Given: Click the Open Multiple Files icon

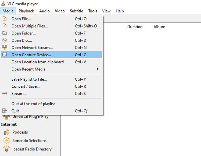Looking at the screenshot, I should (x=5, y=26).
